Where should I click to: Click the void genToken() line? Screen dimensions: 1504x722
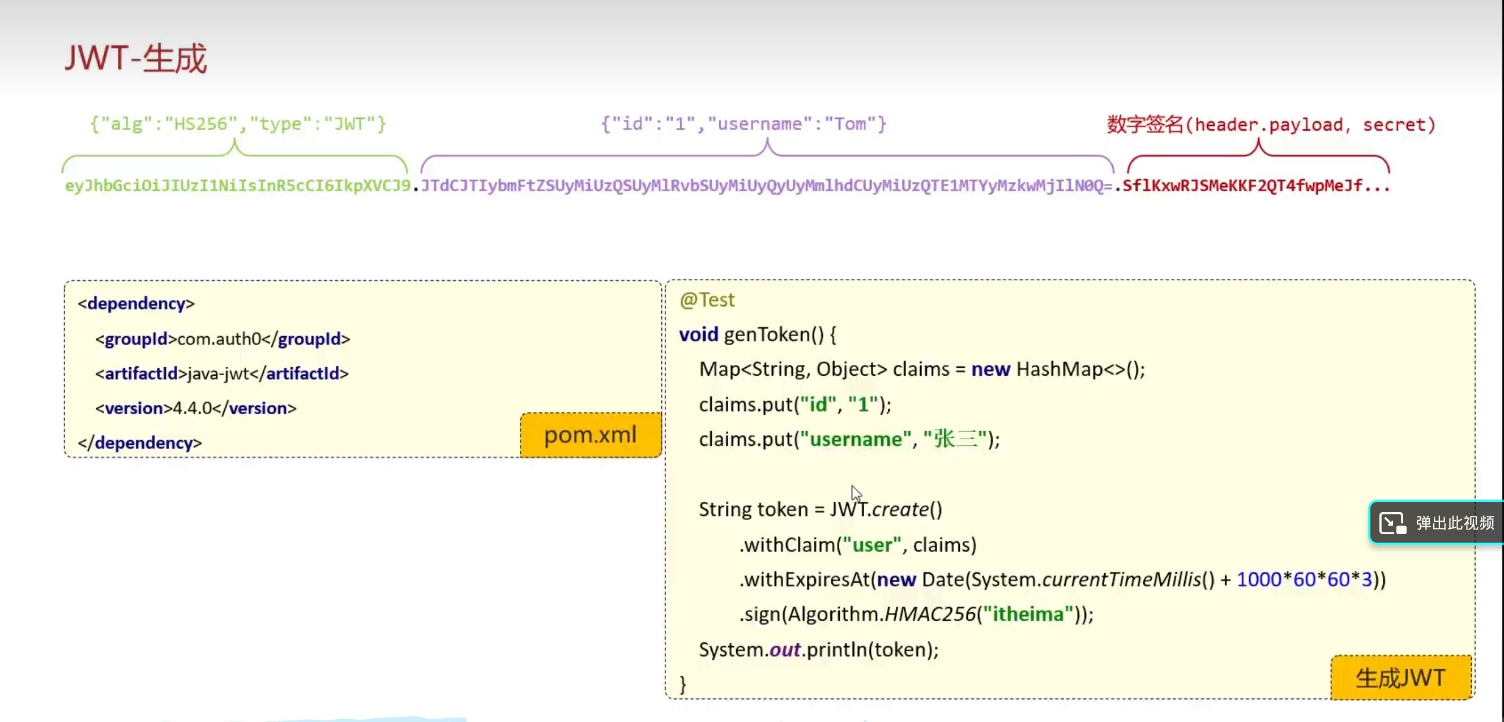pyautogui.click(x=757, y=335)
